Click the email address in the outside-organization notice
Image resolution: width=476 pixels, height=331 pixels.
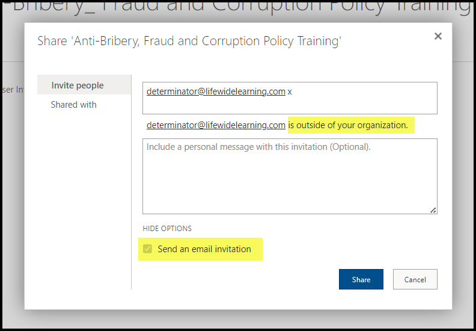(x=216, y=125)
